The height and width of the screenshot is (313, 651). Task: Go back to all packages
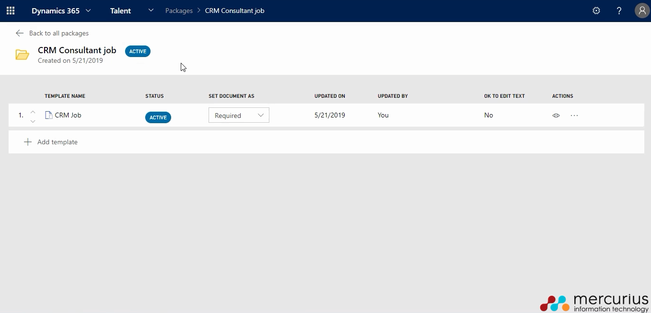pyautogui.click(x=59, y=33)
